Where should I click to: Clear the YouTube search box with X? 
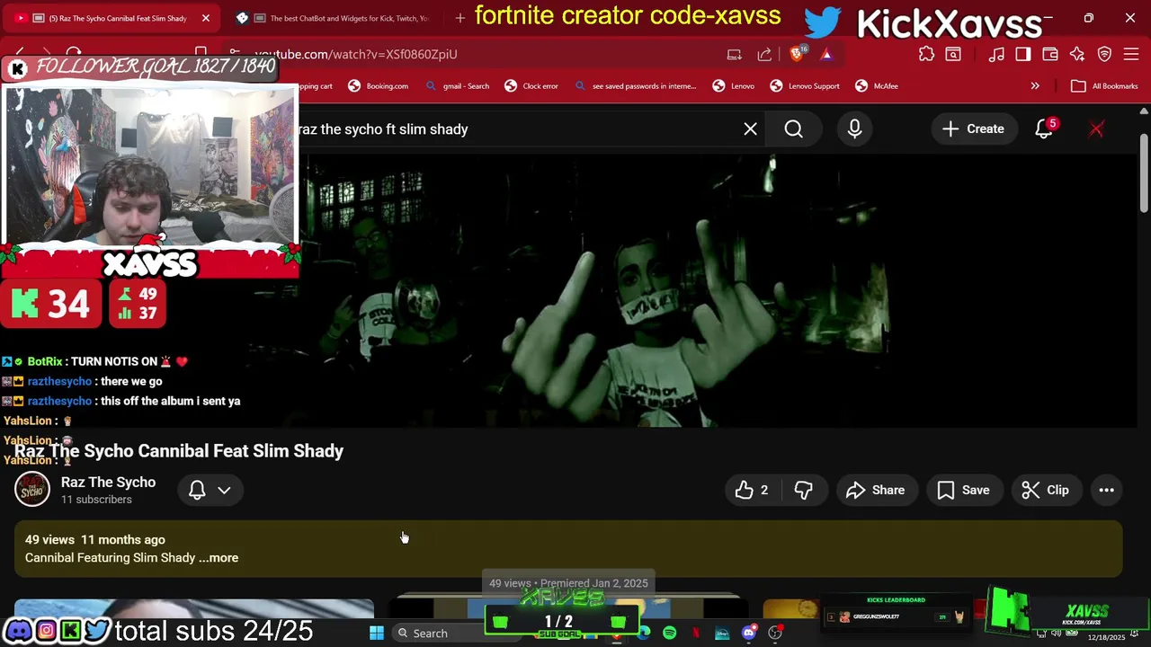[x=750, y=129]
